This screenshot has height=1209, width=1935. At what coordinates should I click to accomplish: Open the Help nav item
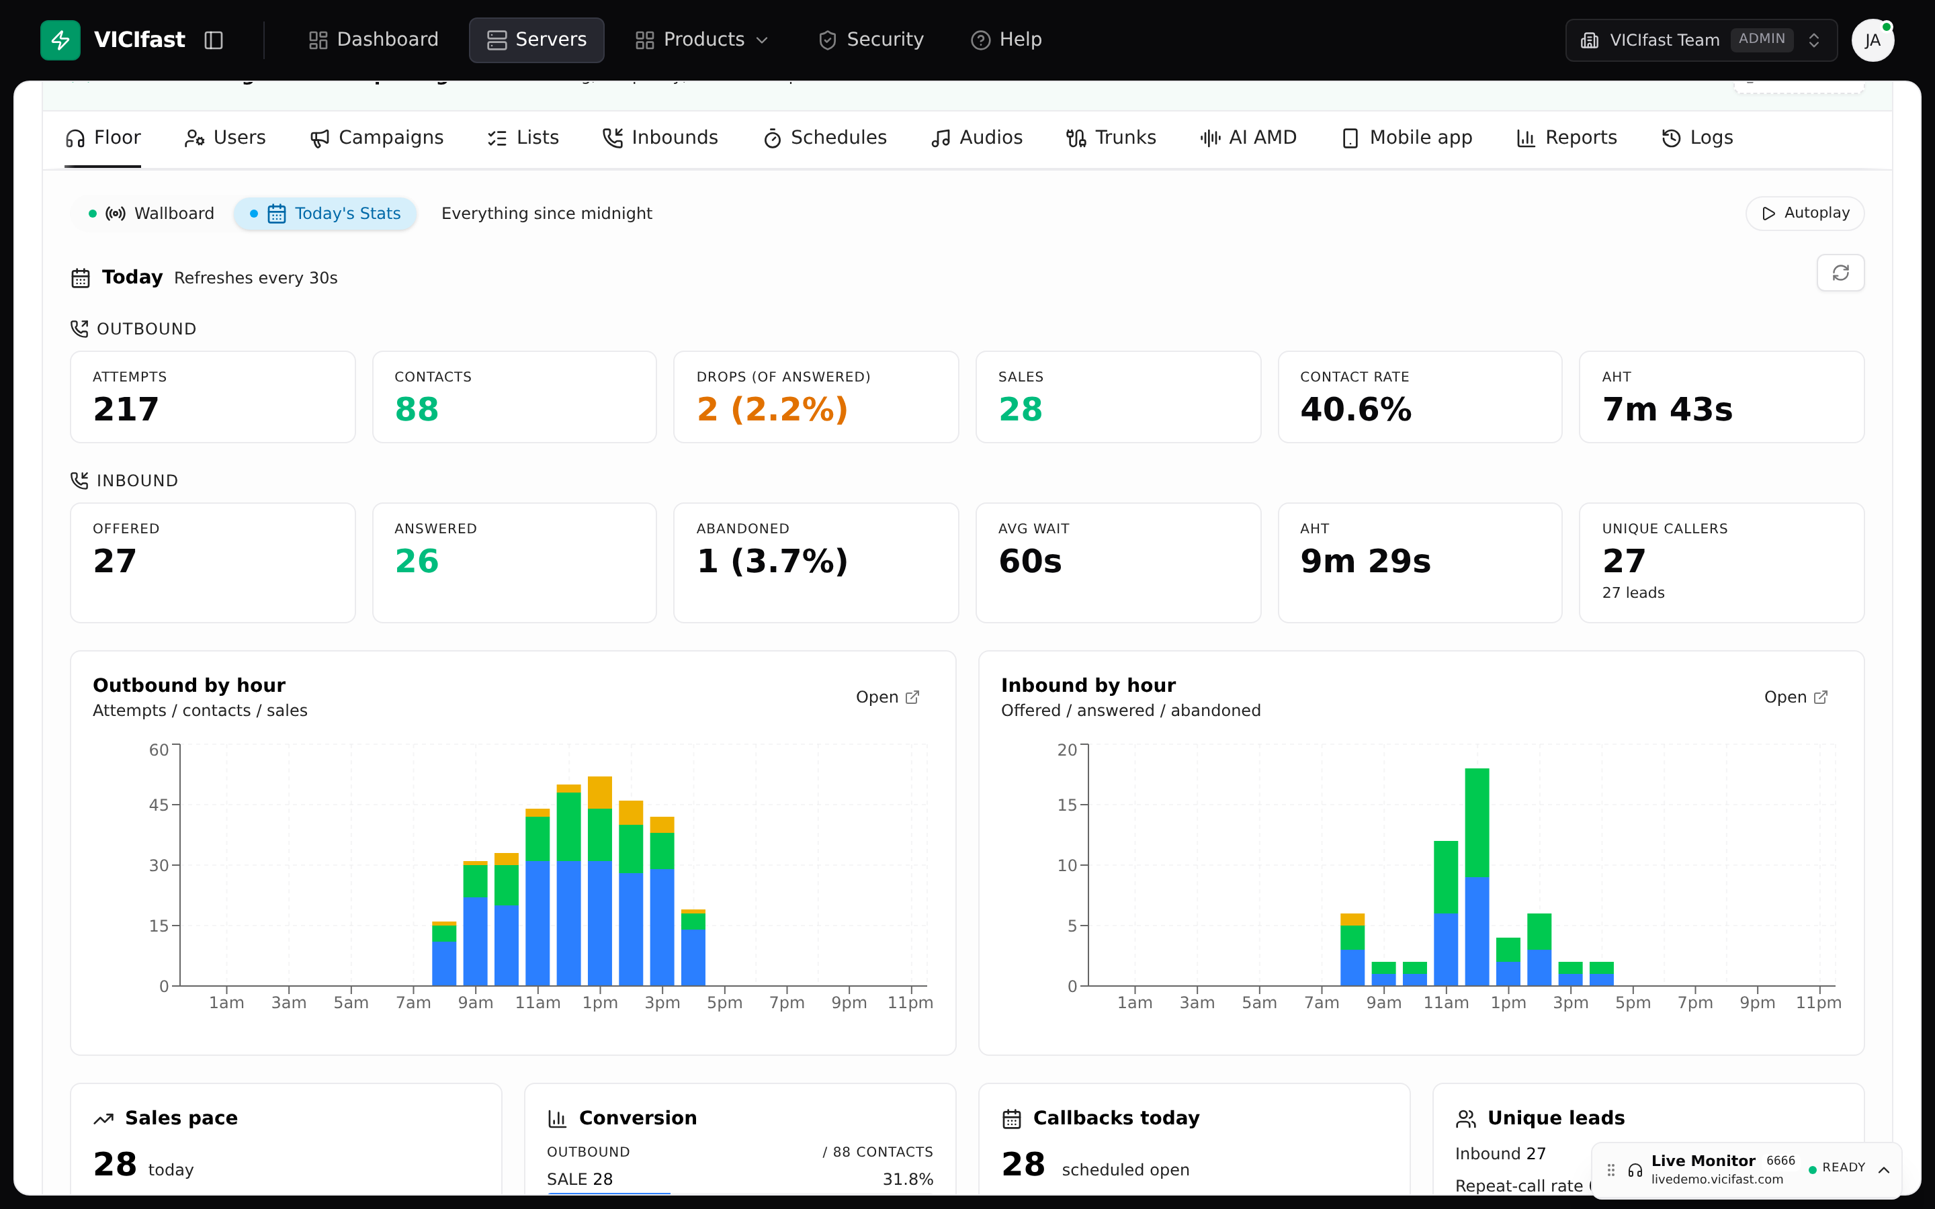click(x=1006, y=40)
